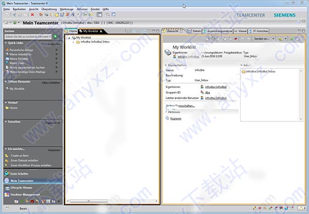Screen dimensions: 309x214
Task: Open the dropdown arrow next to the green search button
Action: click(x=60, y=37)
